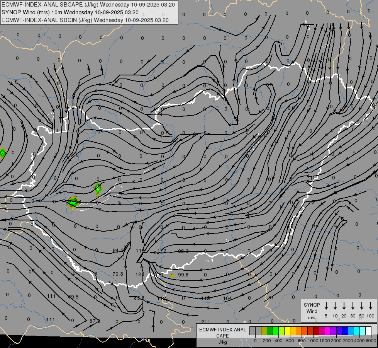378x348 pixels.
Task: Select the bright magenta legend swatch
Action: [x=328, y=331]
